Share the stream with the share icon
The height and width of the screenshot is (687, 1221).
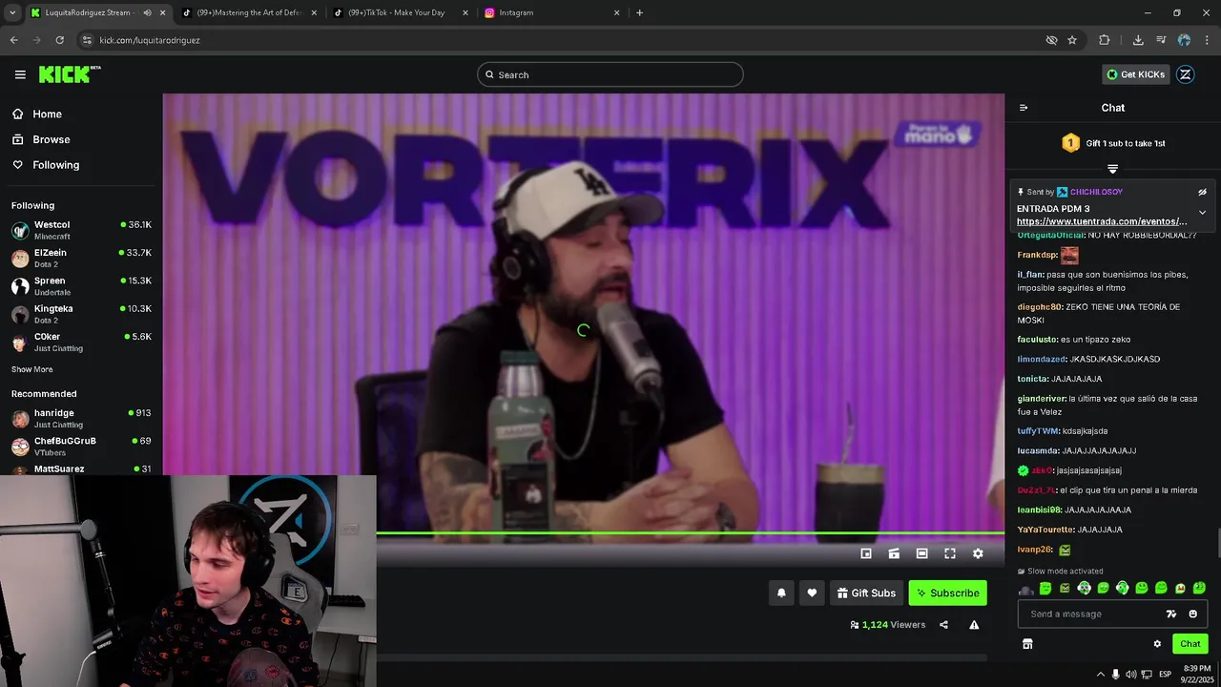tap(943, 625)
